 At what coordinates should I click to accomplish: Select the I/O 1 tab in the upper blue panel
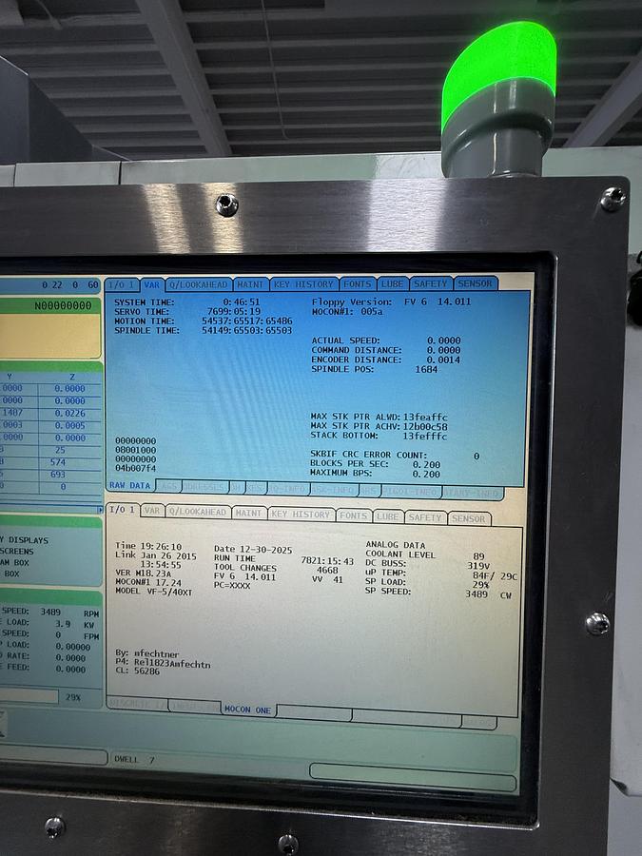(x=121, y=285)
